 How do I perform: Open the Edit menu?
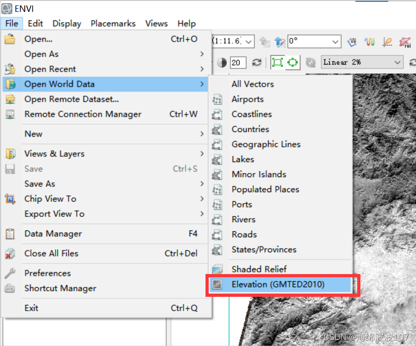click(x=35, y=23)
